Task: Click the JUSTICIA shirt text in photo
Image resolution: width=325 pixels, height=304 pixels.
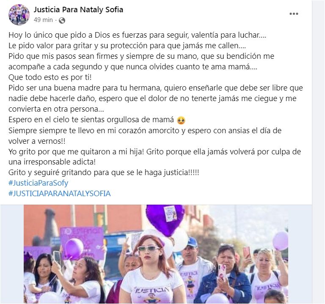Action: pyautogui.click(x=151, y=290)
